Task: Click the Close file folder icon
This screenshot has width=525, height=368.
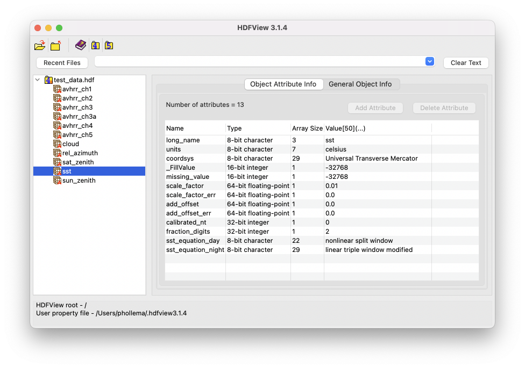Action: coord(55,46)
